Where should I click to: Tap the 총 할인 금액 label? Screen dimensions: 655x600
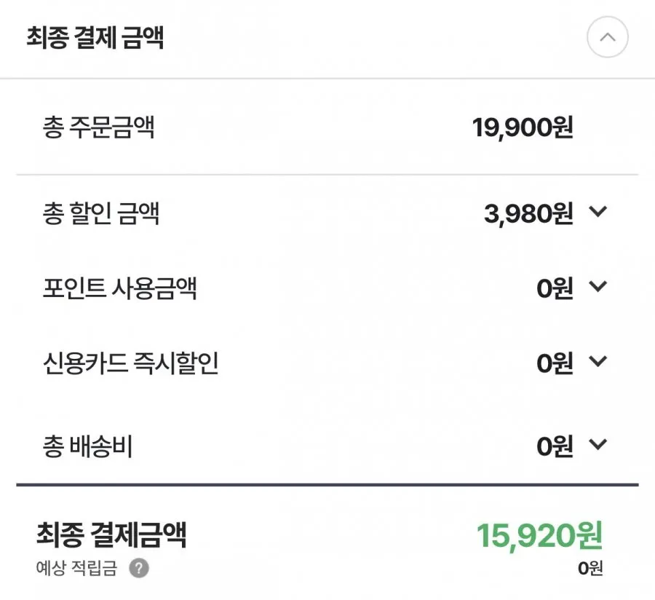coord(100,213)
